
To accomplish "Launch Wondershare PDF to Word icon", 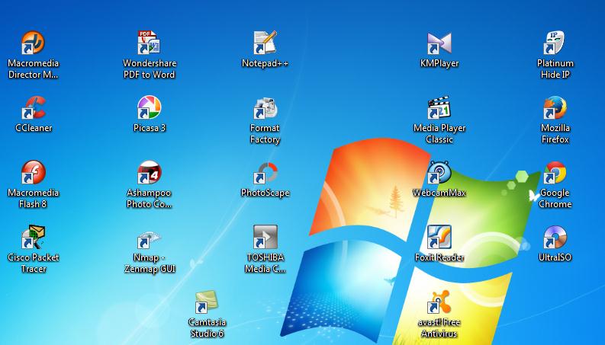I will [149, 43].
